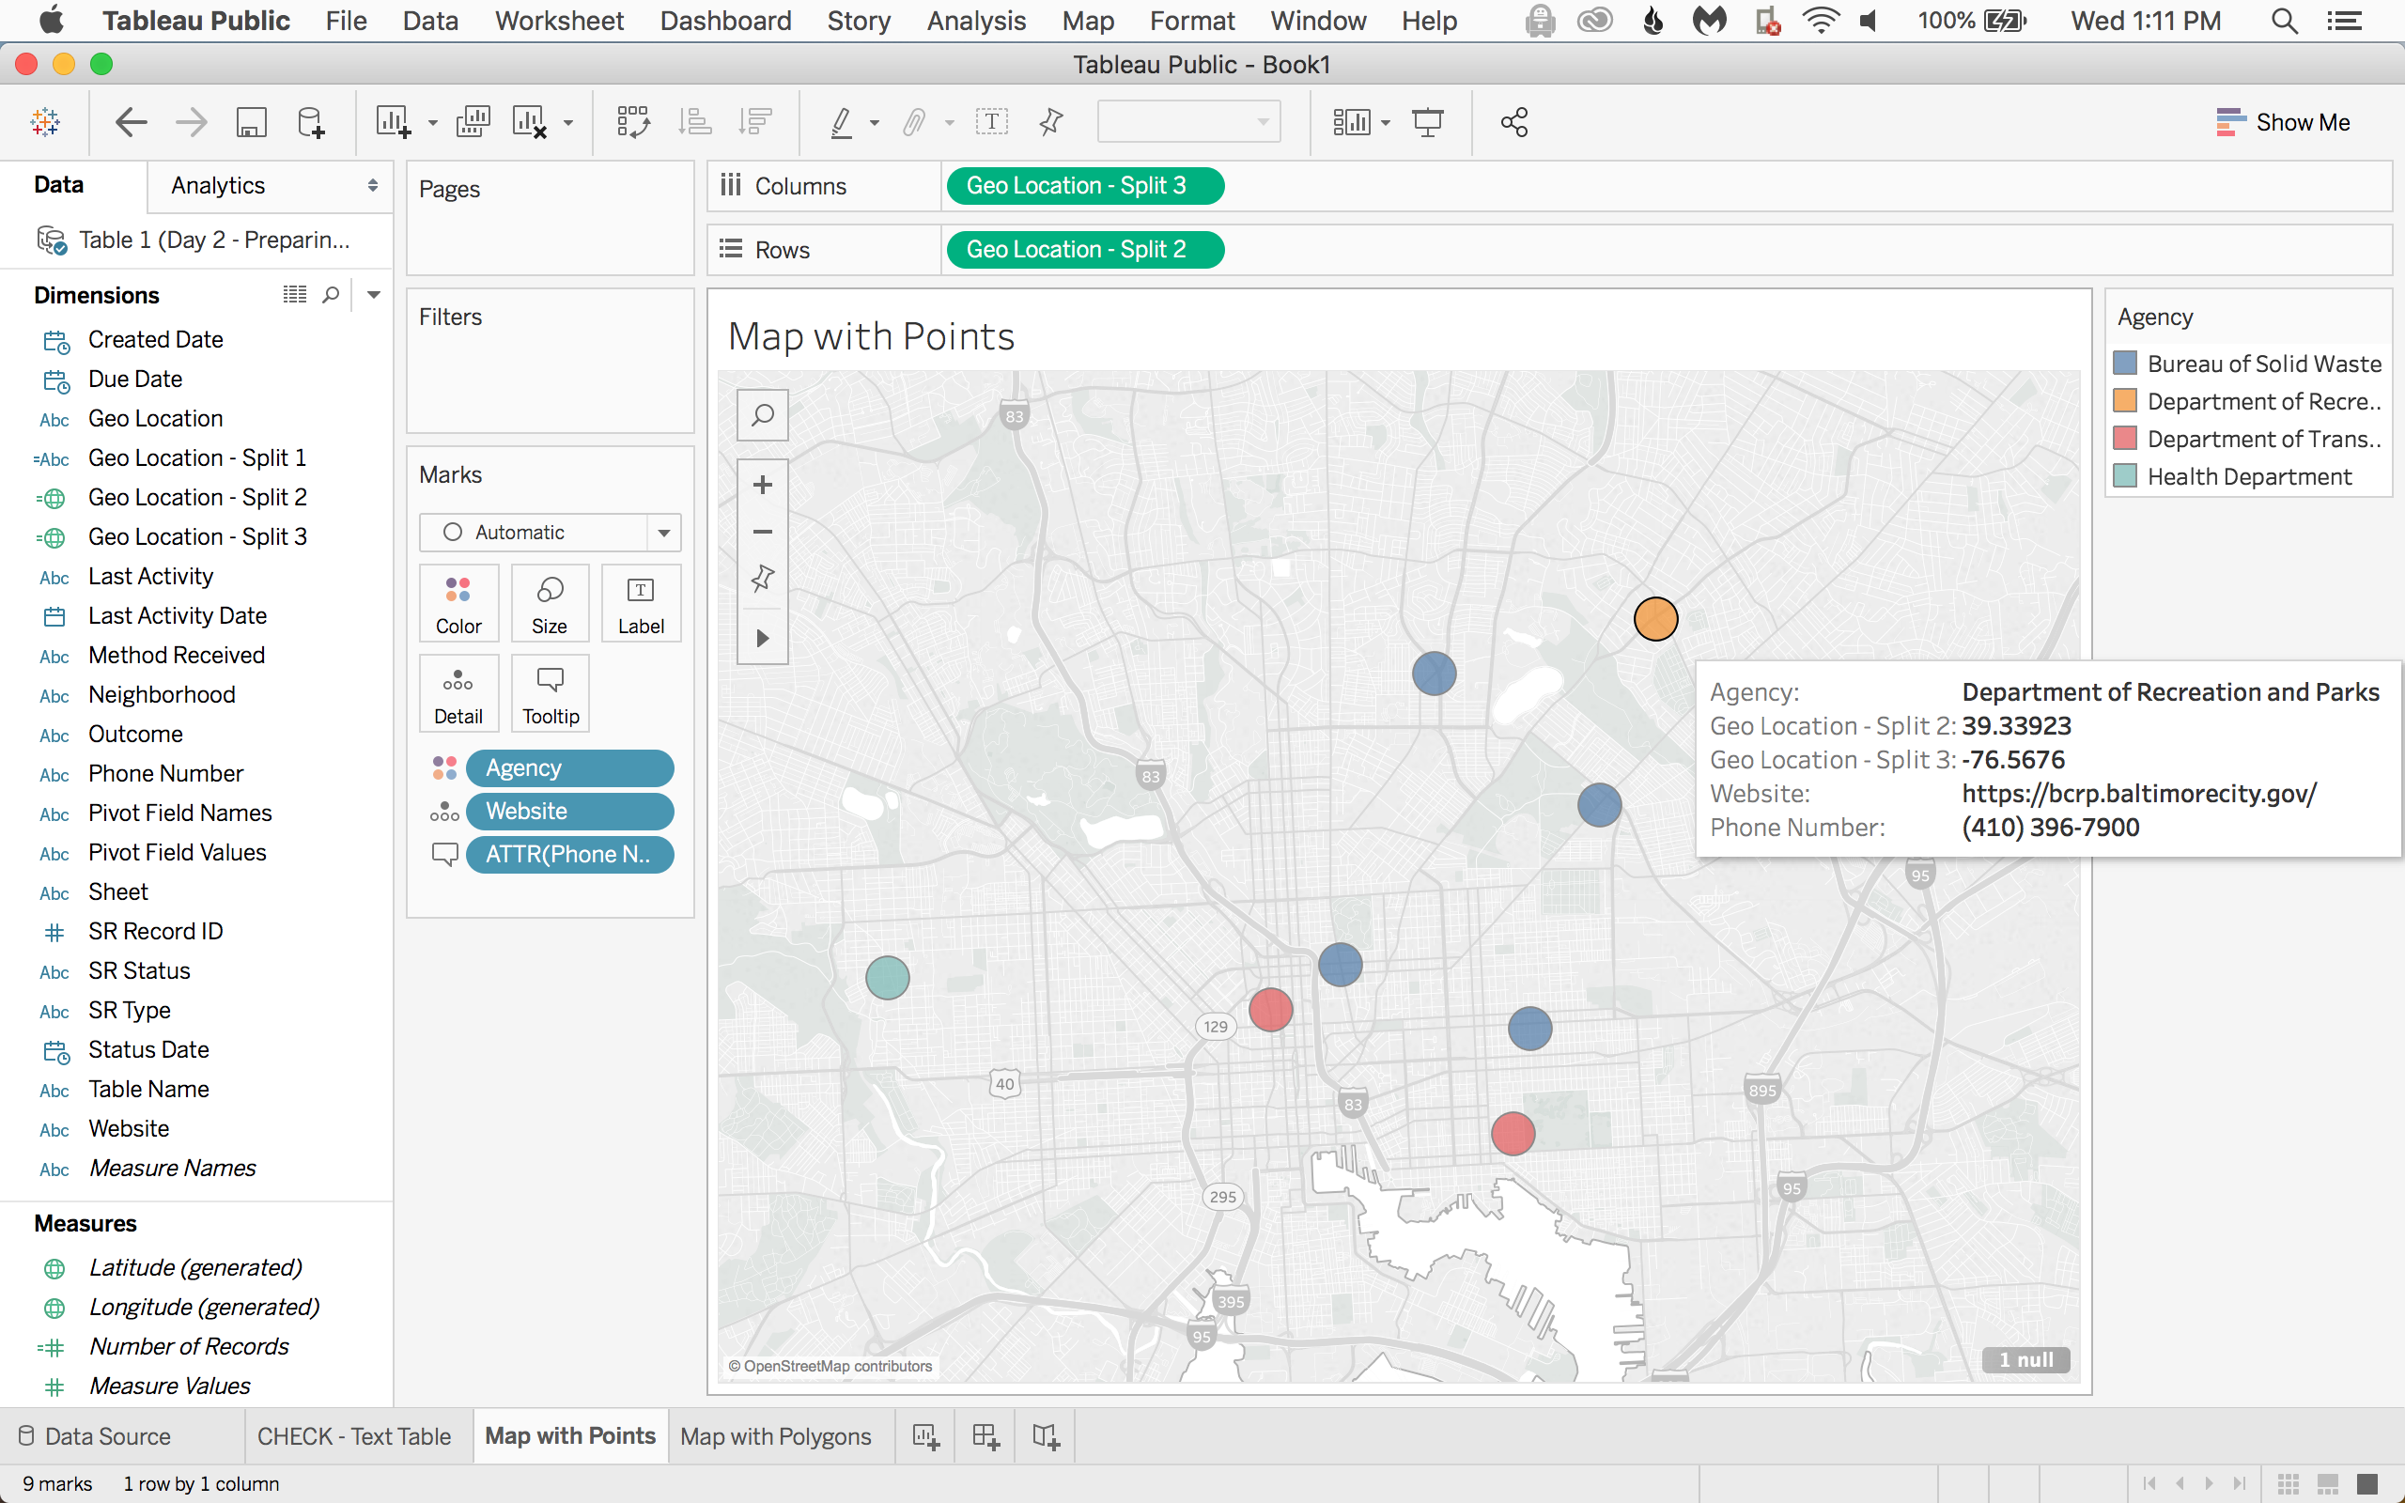Open the fit size dropdown in toolbar
The width and height of the screenshot is (2405, 1503).
pos(1188,122)
